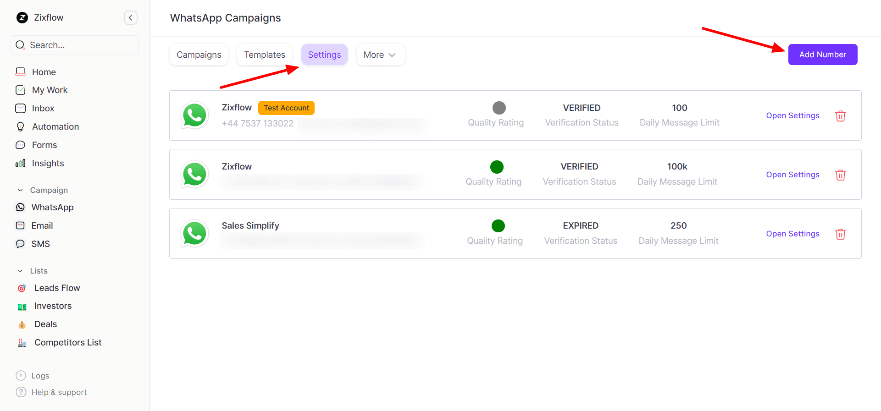
Task: Click the sidebar Search field
Action: click(x=75, y=45)
